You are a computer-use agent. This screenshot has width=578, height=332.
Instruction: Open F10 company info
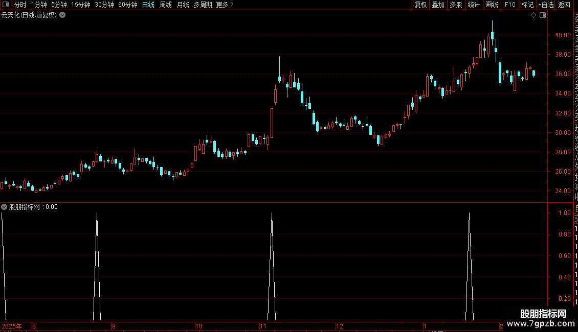point(510,5)
